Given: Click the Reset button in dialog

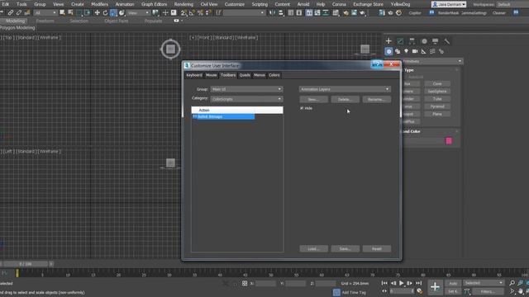Looking at the screenshot, I should [377, 249].
